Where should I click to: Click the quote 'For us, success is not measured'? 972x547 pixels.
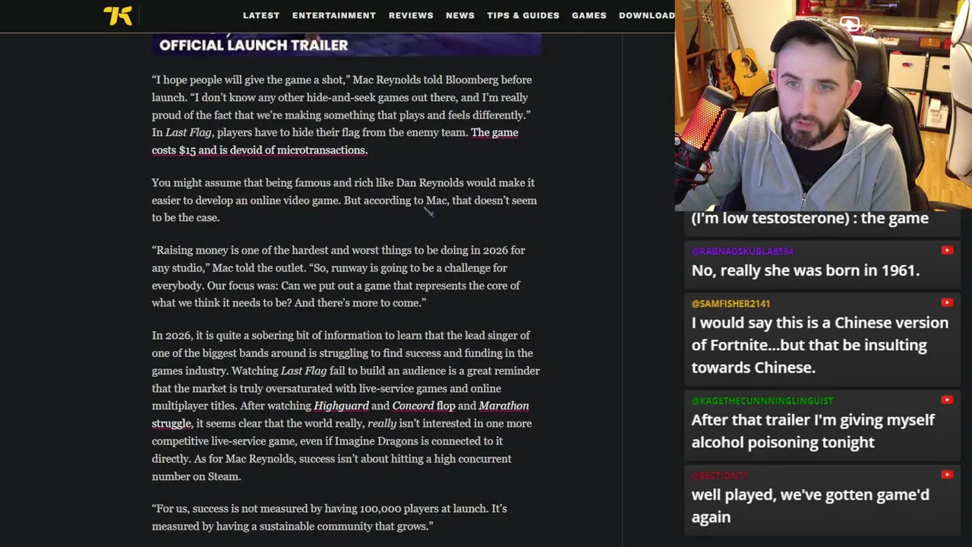(x=330, y=517)
